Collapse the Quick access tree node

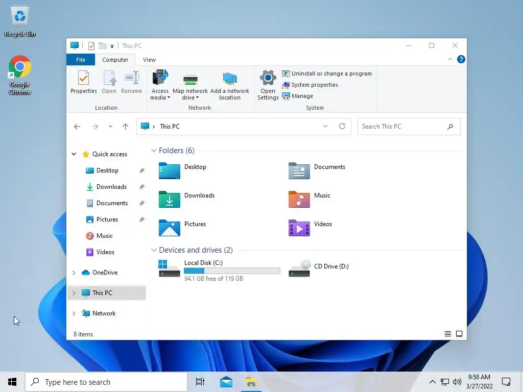click(x=74, y=154)
